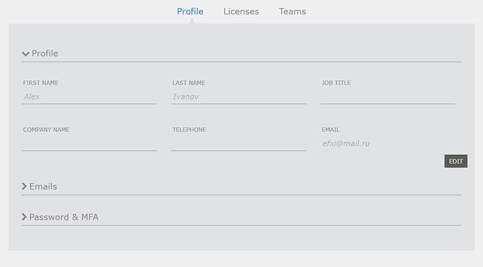This screenshot has height=267, width=483.
Task: Click the FIRST NAME label
Action: coord(40,83)
